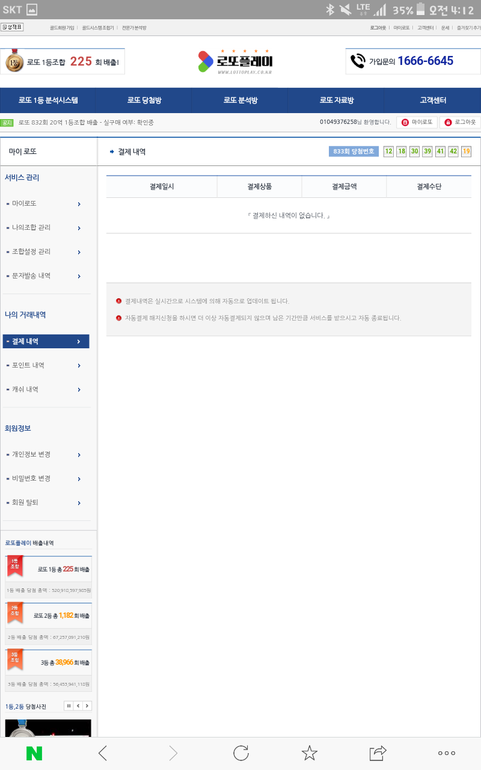
Task: Go back with the browser back arrow
Action: point(103,753)
